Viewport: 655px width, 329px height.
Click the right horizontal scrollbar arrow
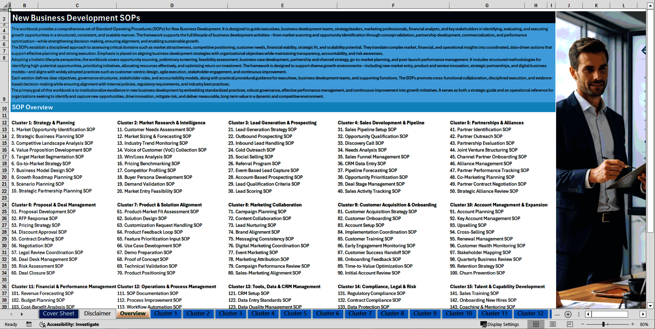pos(643,314)
